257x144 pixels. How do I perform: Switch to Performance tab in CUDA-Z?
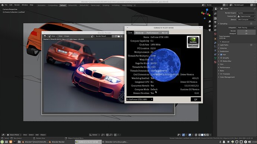pos(152,33)
